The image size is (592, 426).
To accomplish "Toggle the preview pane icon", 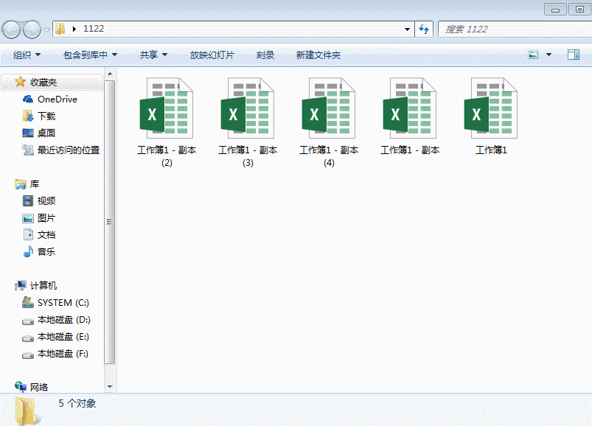I will (574, 55).
